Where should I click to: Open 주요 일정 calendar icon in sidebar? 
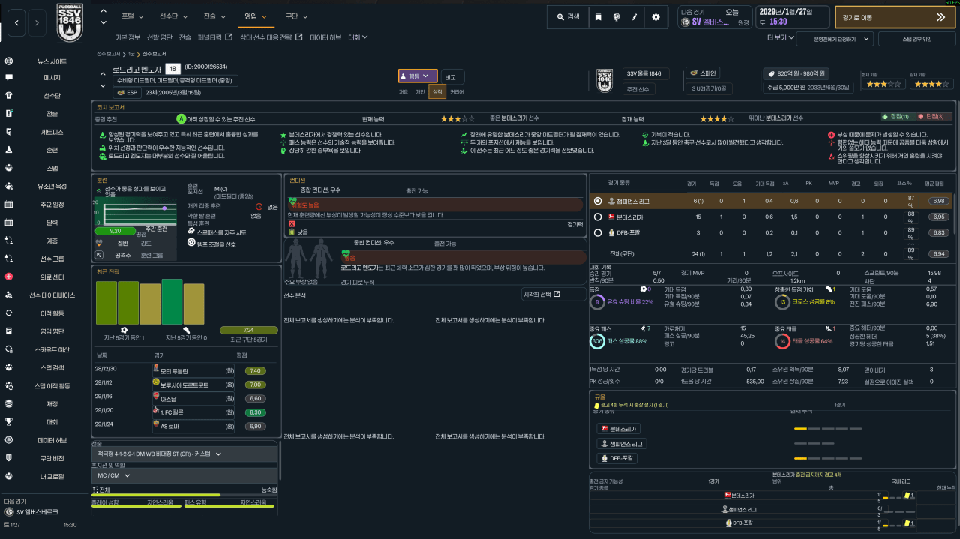pos(9,204)
